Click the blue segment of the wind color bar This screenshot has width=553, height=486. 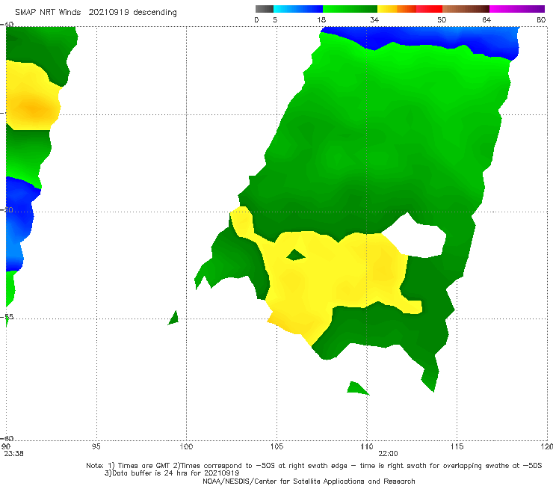click(298, 9)
